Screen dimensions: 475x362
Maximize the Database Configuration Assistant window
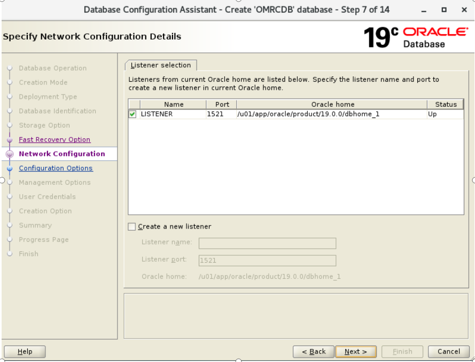pos(444,10)
